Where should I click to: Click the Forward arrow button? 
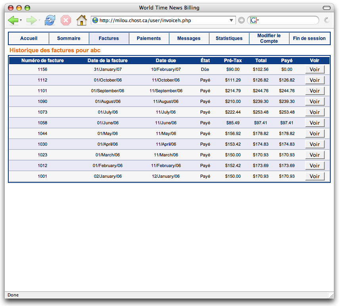[x=31, y=20]
